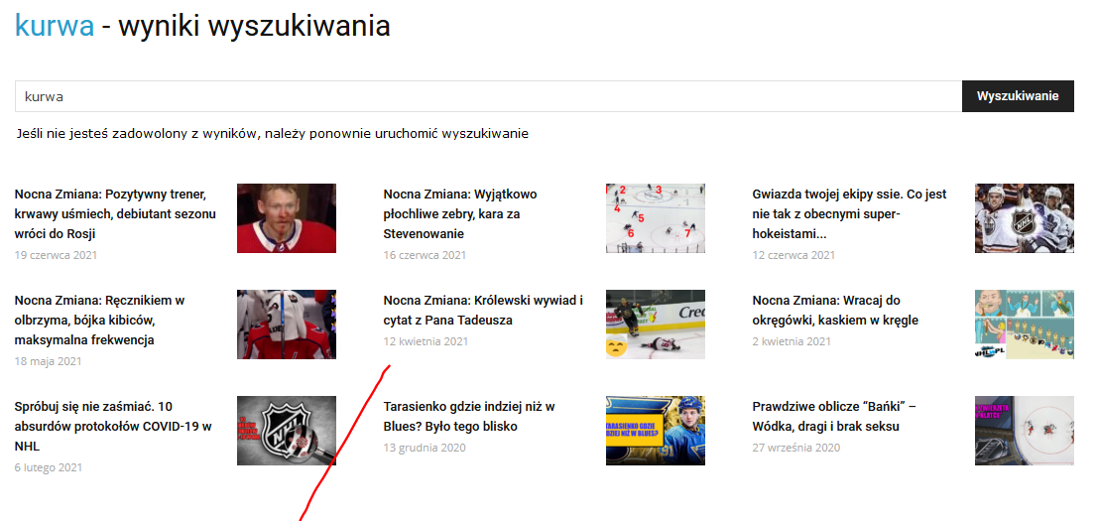Open Gwiazda twojej ekipy ssie article
The width and height of the screenshot is (1098, 521).
[826, 213]
